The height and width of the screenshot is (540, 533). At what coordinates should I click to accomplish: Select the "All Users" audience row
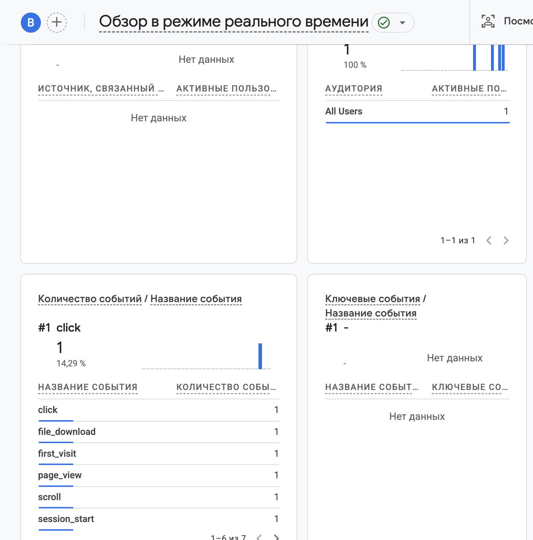417,112
